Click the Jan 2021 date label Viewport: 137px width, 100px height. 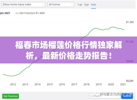5,13
